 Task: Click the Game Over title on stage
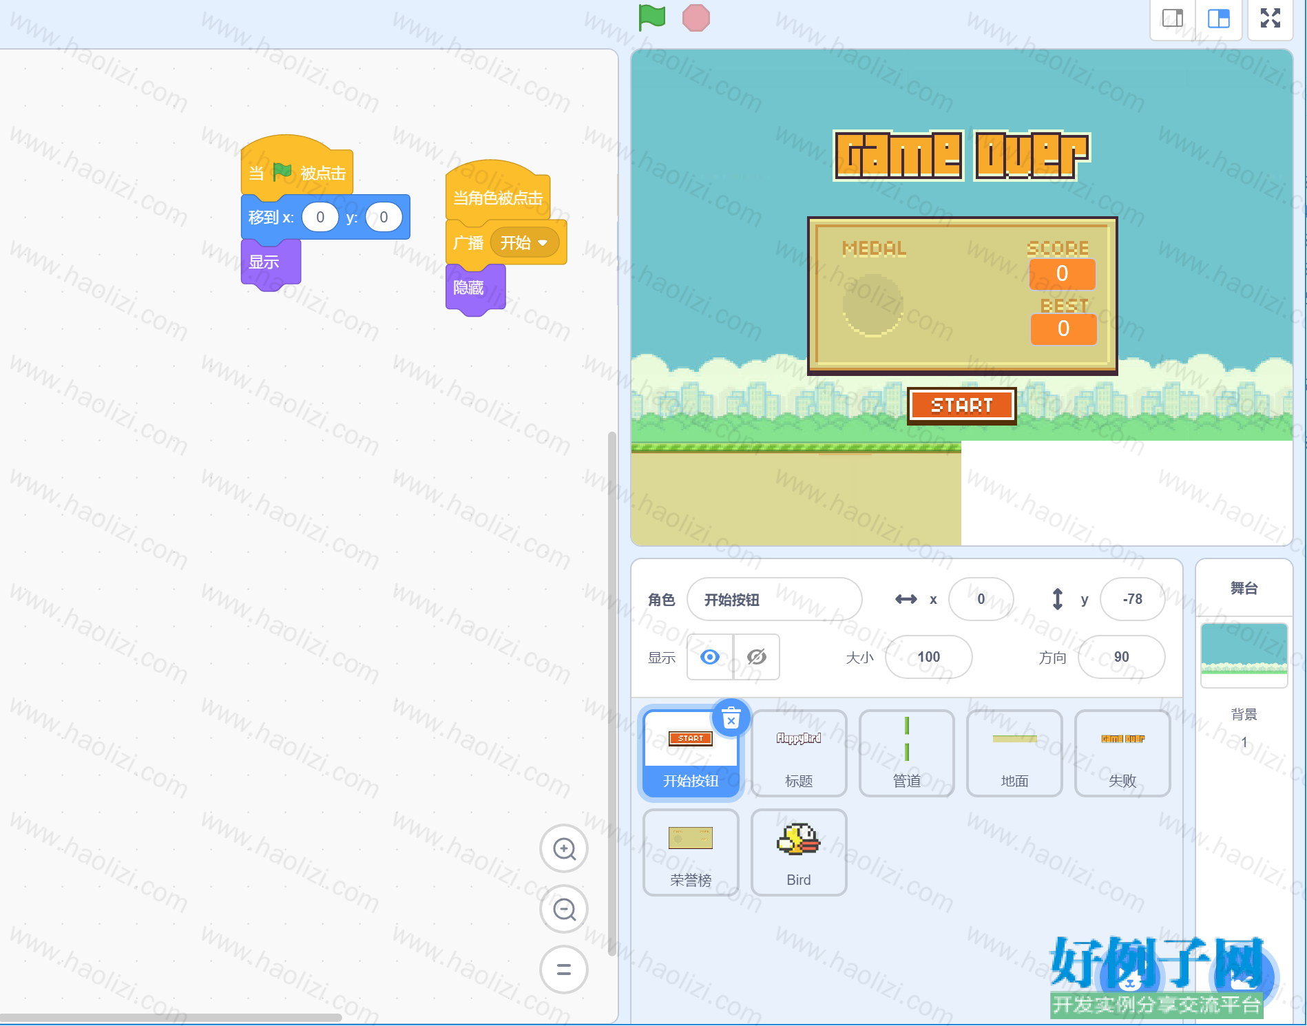tap(962, 156)
